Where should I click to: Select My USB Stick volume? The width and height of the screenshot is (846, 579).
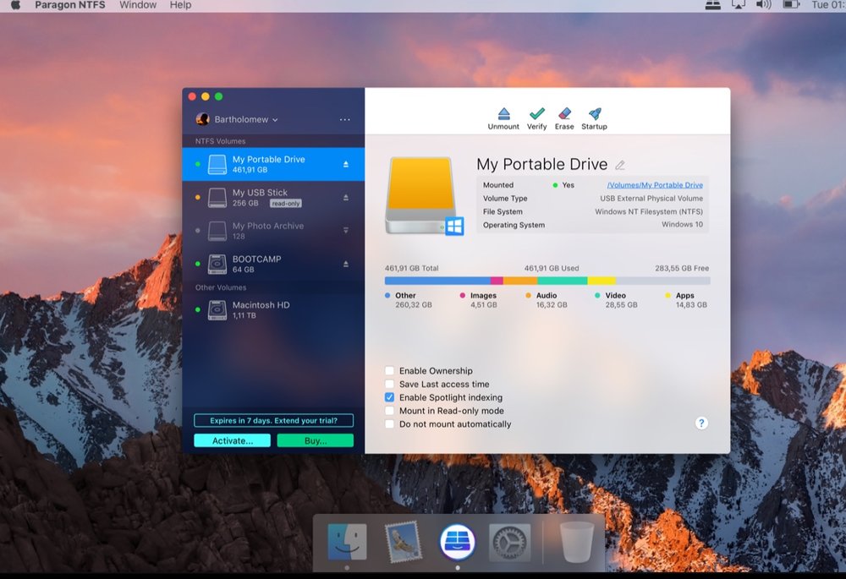[273, 197]
